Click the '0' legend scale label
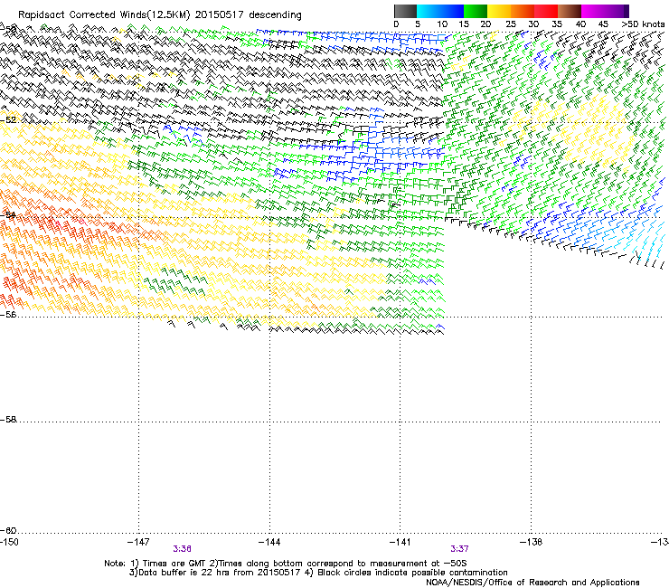The height and width of the screenshot is (588, 669). click(396, 24)
